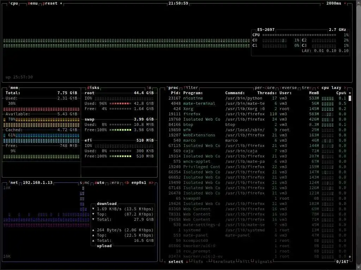Click the Command: column header

(x=235, y=93)
